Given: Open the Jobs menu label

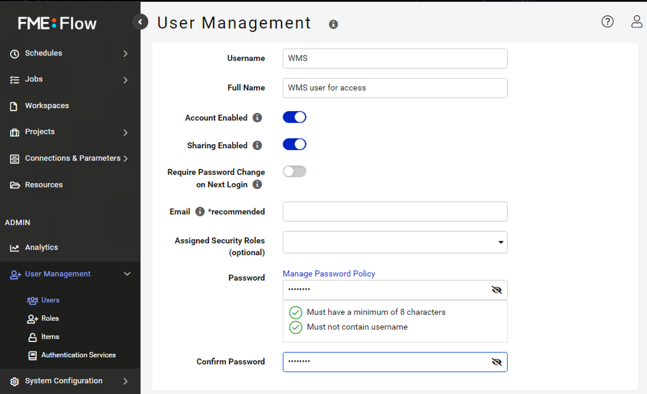Looking at the screenshot, I should [x=34, y=79].
